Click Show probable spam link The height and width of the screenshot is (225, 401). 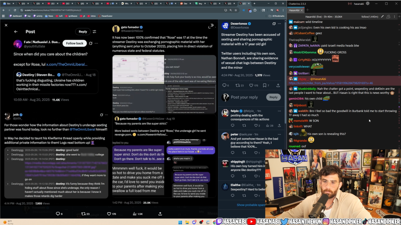(251, 205)
